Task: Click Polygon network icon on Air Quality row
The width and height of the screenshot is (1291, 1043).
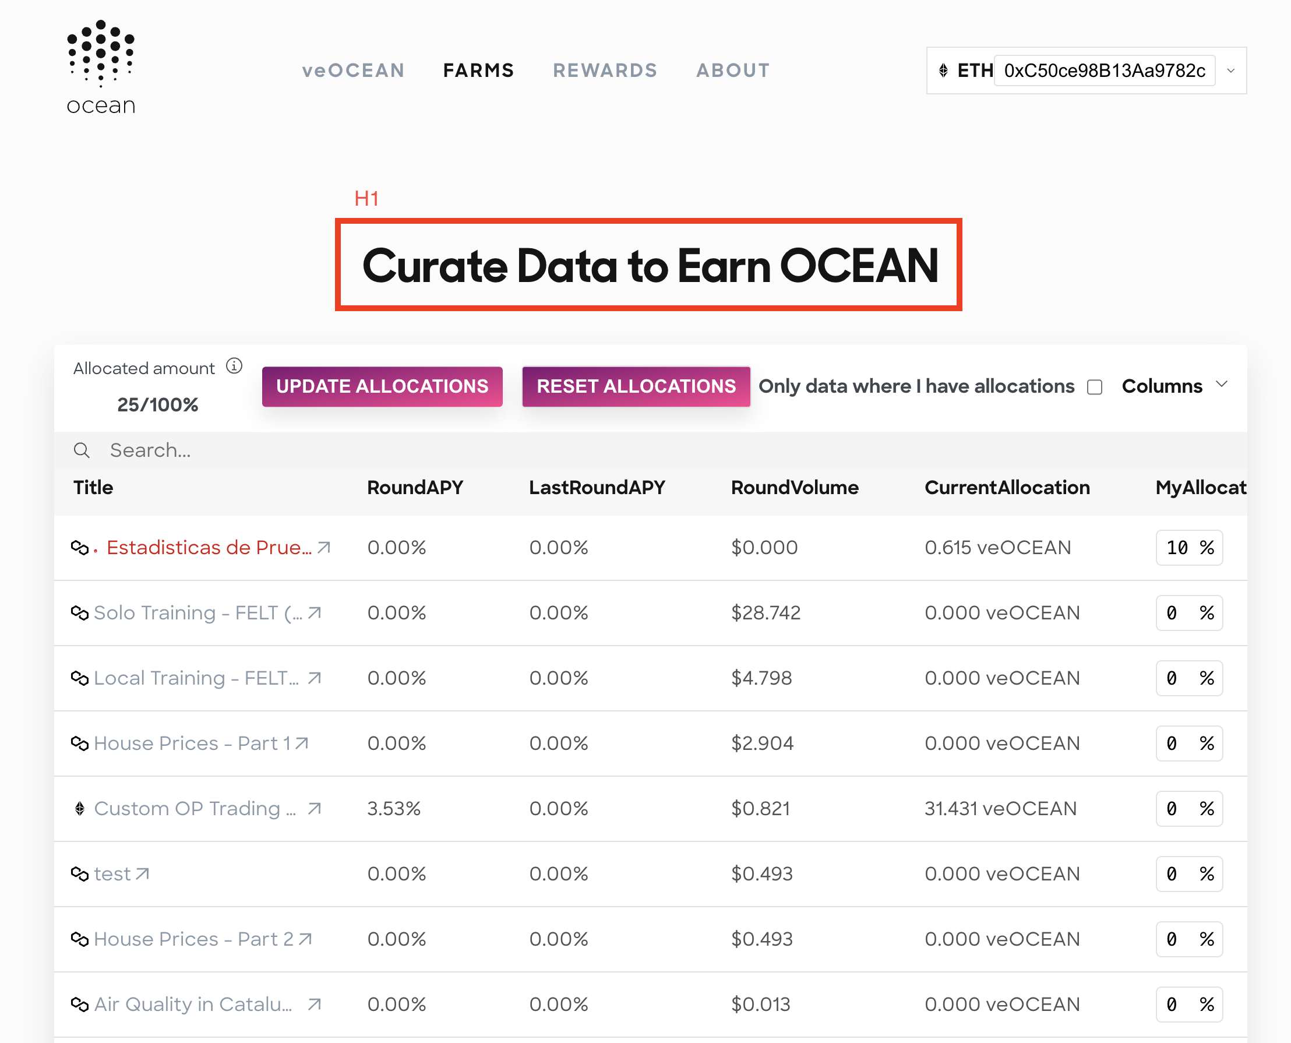Action: pyautogui.click(x=79, y=1004)
